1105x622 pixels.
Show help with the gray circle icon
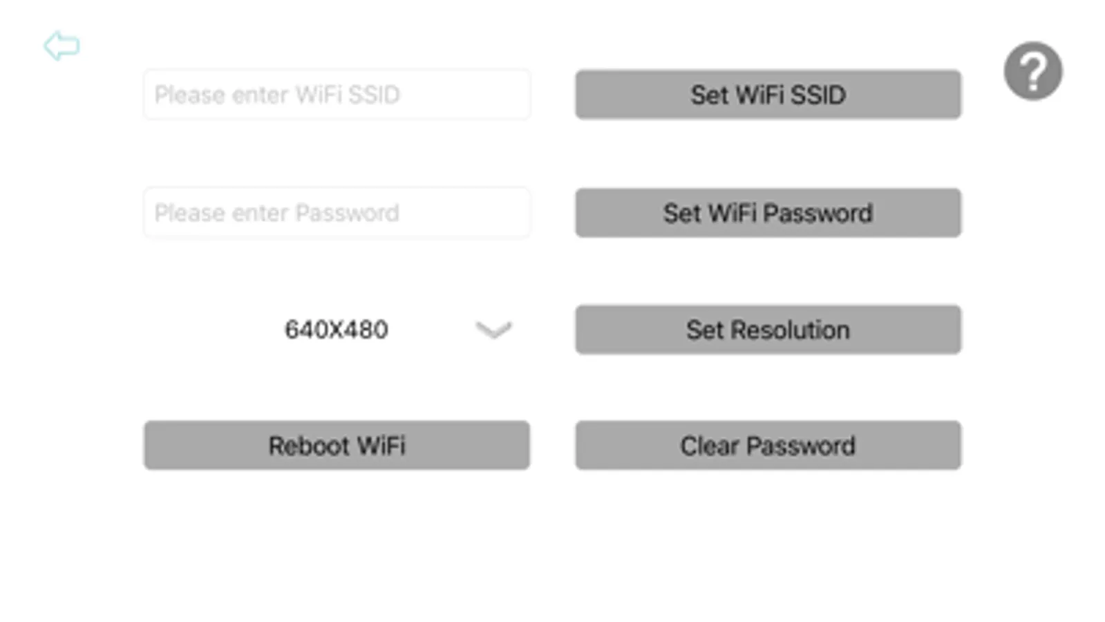pos(1032,71)
